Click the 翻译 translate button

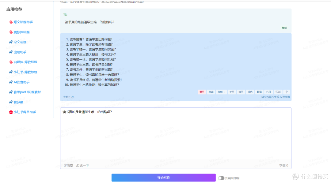(x=259, y=92)
